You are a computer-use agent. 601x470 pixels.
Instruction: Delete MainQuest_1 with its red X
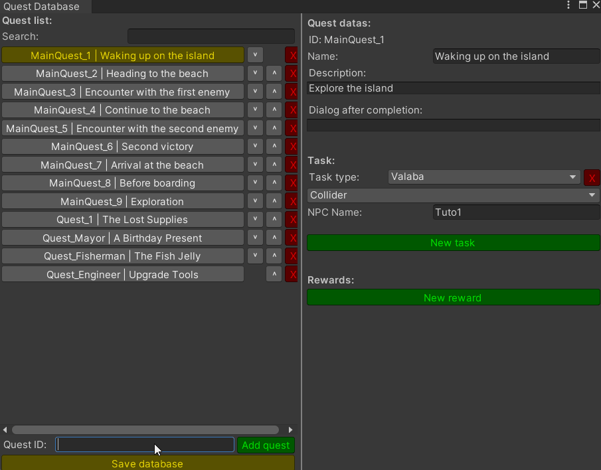pyautogui.click(x=292, y=55)
